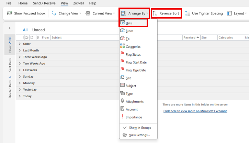Open Sent Items folder in sidebar
The width and height of the screenshot is (249, 143).
[x=10, y=65]
